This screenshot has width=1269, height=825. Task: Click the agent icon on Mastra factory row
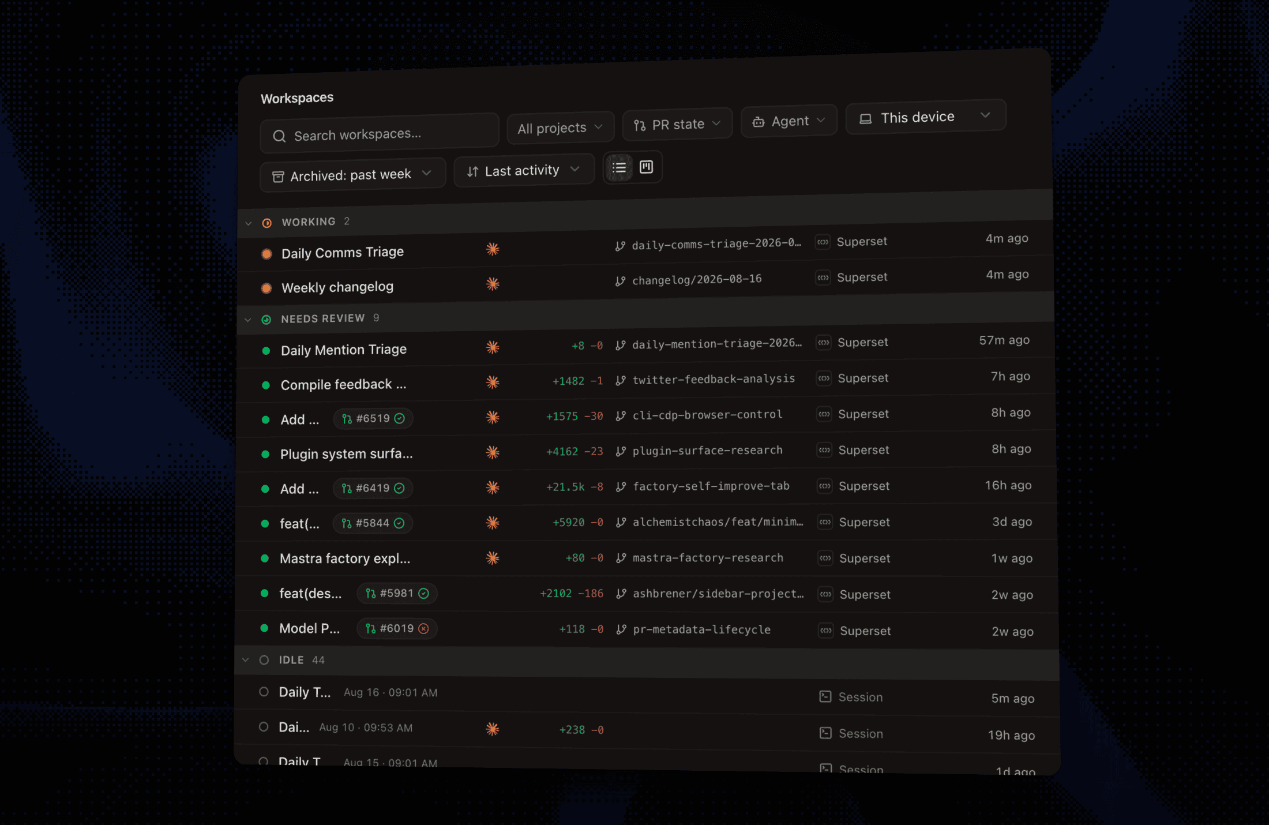click(x=493, y=558)
